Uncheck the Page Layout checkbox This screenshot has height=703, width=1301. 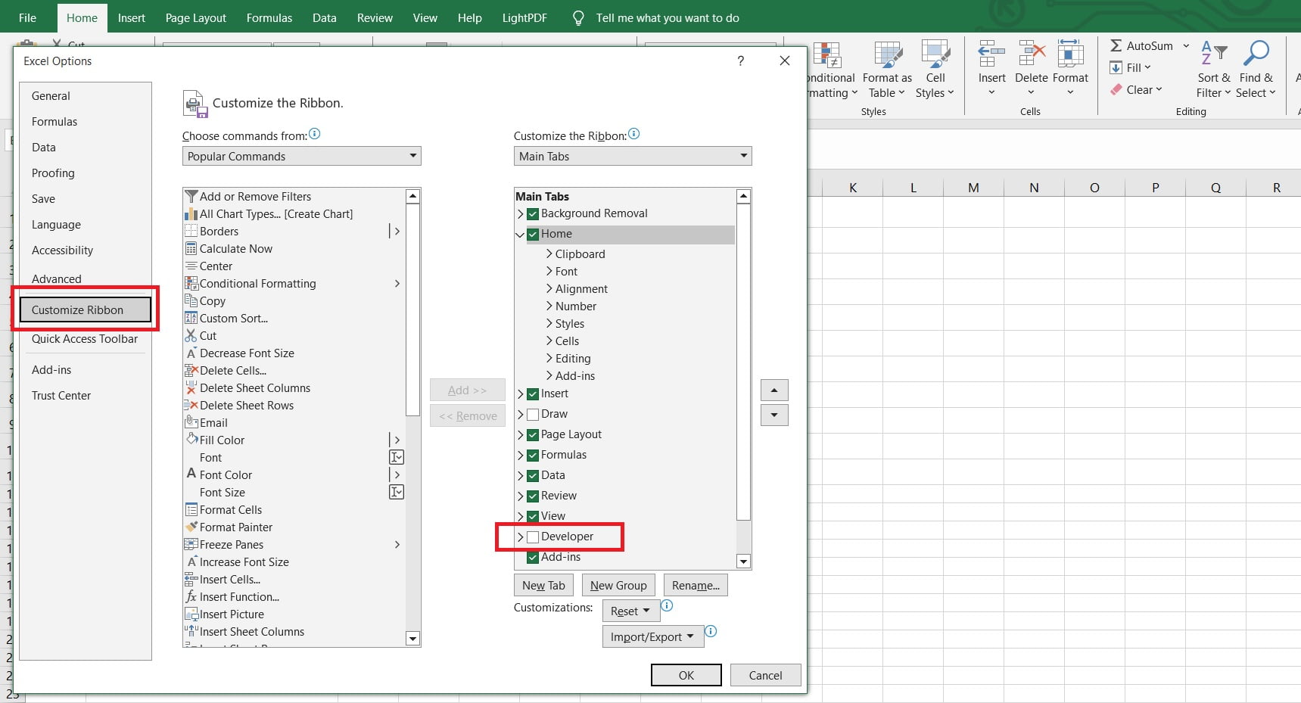(x=533, y=434)
